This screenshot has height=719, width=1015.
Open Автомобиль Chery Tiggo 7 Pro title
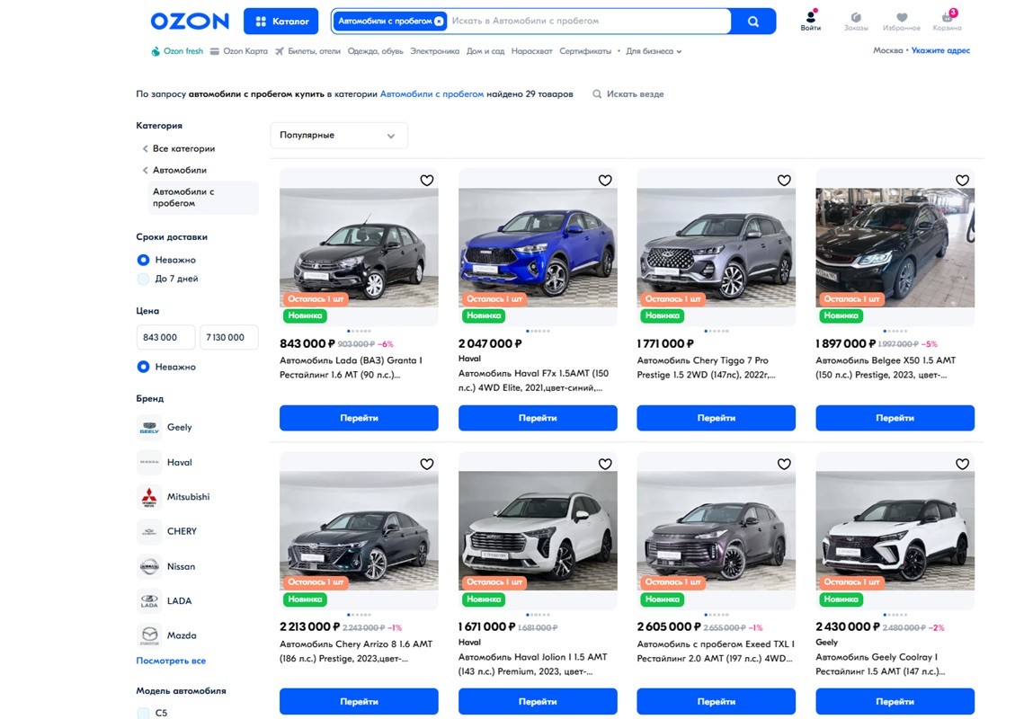(x=706, y=368)
